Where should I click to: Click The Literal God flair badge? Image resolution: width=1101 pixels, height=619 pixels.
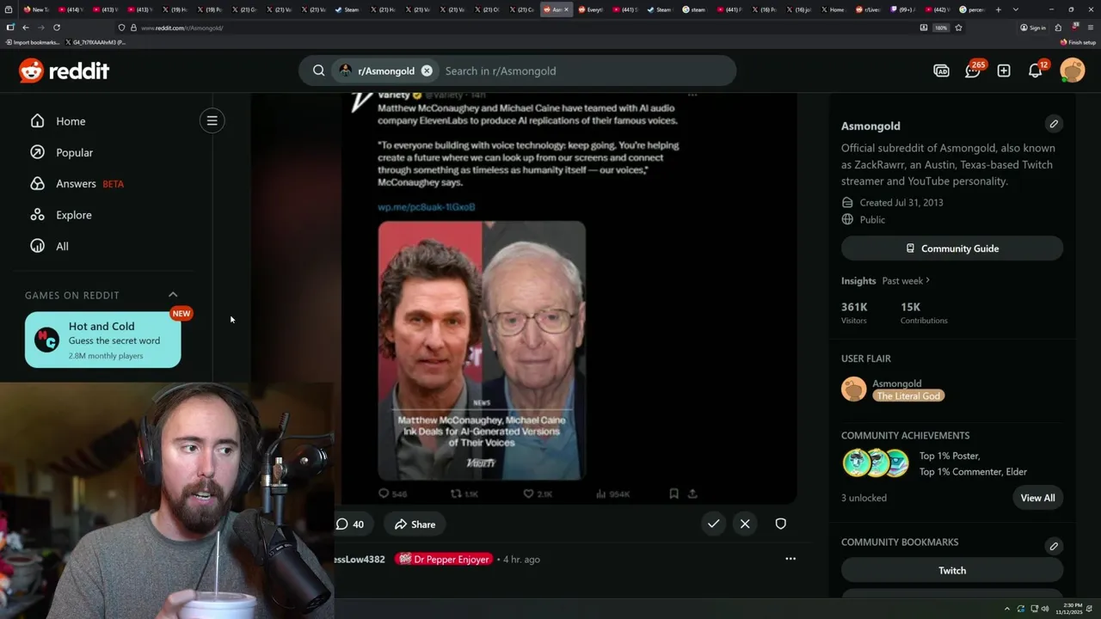pyautogui.click(x=908, y=395)
